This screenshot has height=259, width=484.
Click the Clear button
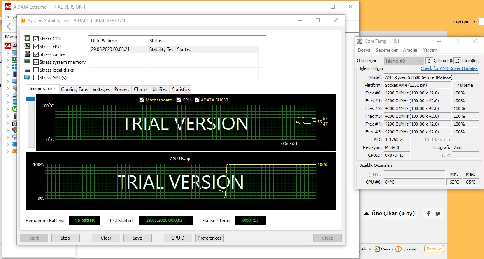[x=106, y=238]
